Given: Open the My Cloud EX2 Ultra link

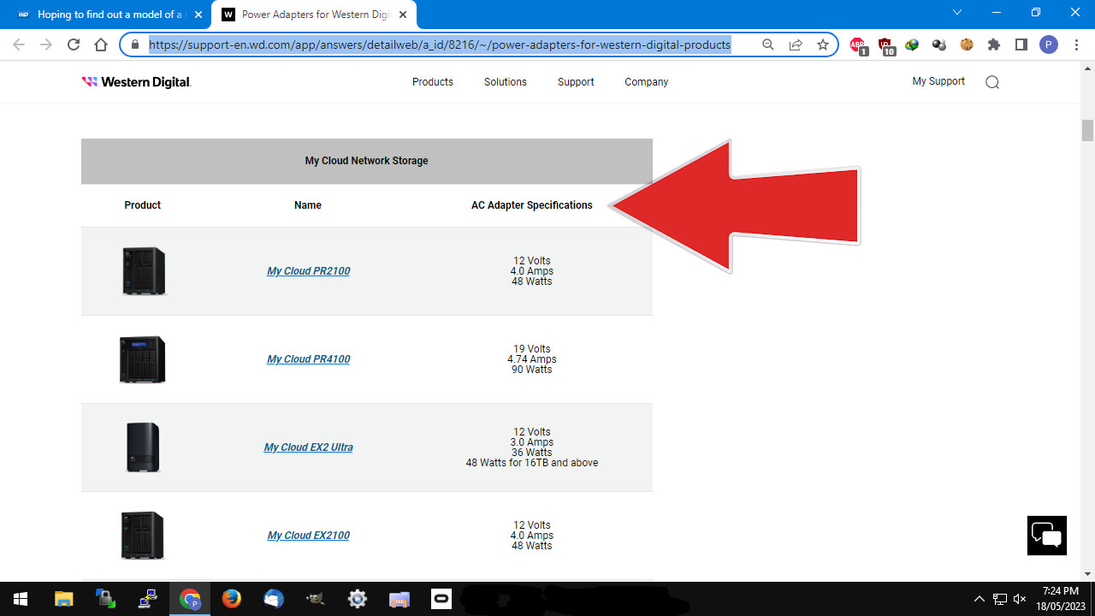Looking at the screenshot, I should coord(308,447).
